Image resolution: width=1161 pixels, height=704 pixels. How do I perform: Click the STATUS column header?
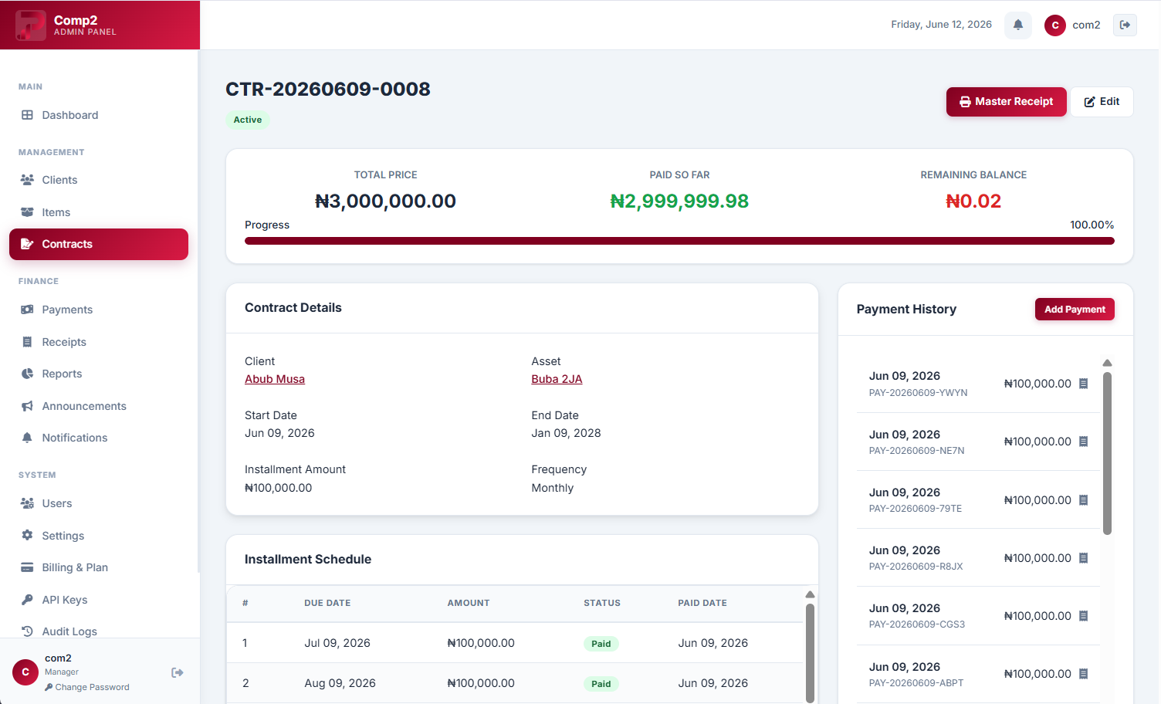pyautogui.click(x=602, y=603)
